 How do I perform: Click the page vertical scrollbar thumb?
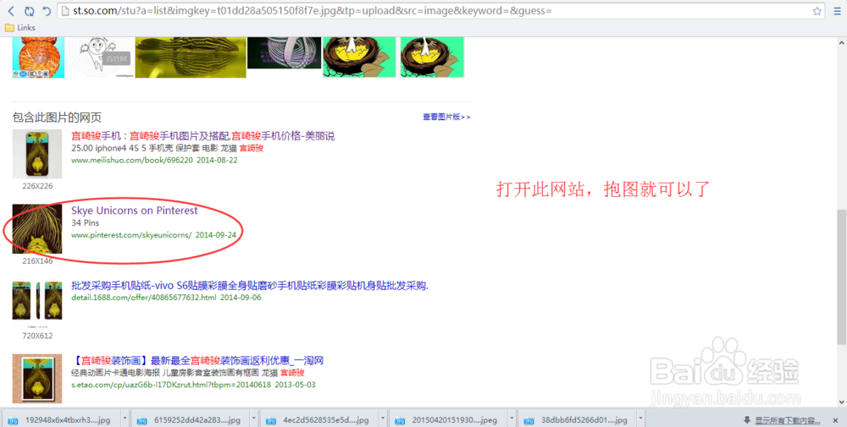[842, 277]
